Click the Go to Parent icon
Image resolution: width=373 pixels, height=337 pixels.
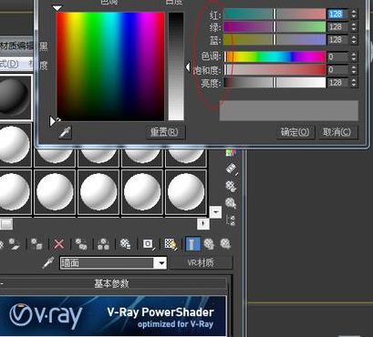pyautogui.click(x=209, y=244)
